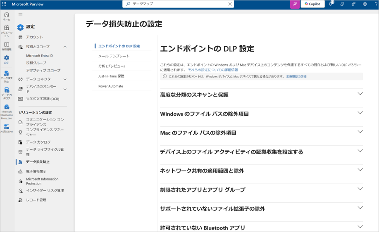Open ソリューション in the rail
Image resolution: width=379 pixels, height=232 pixels.
point(7,31)
